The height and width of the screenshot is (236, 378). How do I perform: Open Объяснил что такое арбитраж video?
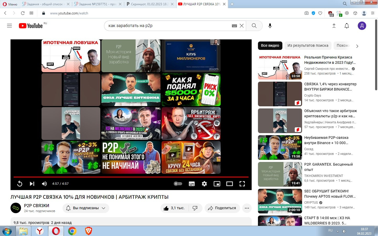330,113
